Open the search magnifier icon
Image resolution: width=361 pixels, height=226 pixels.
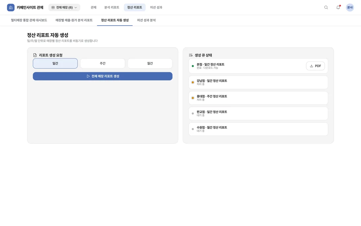tap(326, 8)
